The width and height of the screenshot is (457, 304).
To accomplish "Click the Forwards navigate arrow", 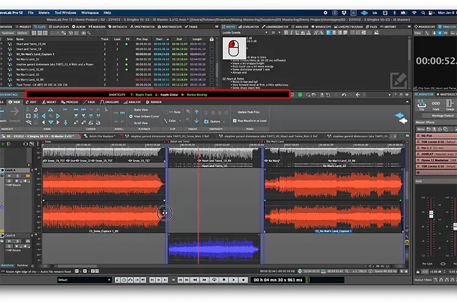I will coord(15,114).
